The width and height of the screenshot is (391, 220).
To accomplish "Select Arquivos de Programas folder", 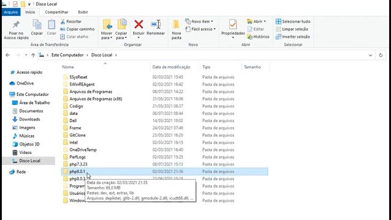I will 91,92.
